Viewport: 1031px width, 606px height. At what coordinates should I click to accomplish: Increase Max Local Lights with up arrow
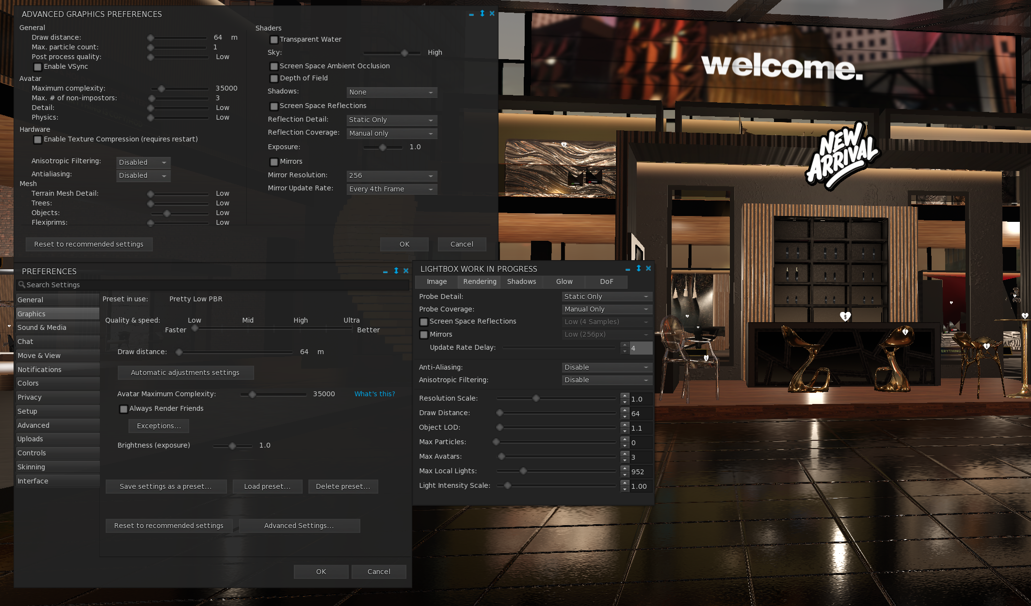(x=625, y=468)
